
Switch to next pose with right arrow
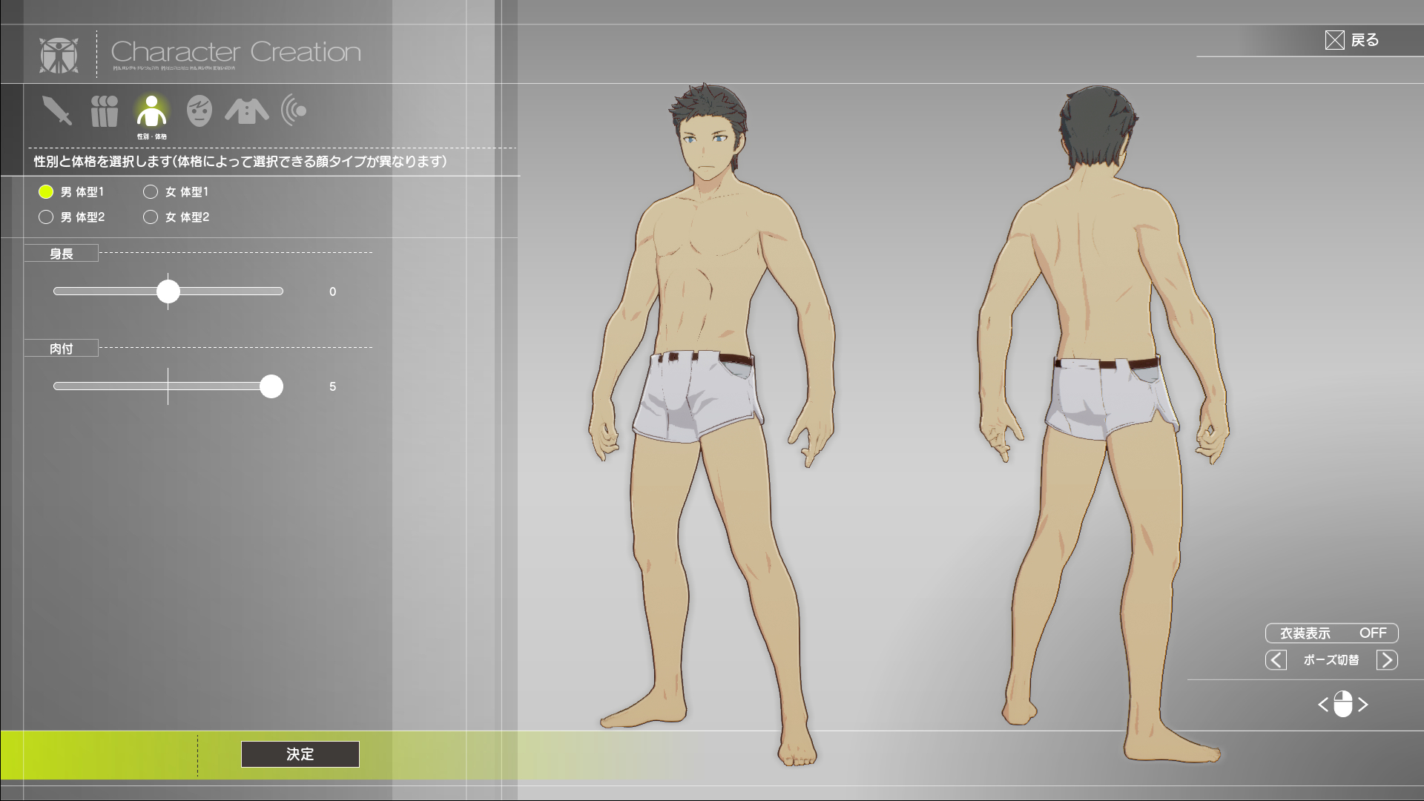click(x=1387, y=660)
